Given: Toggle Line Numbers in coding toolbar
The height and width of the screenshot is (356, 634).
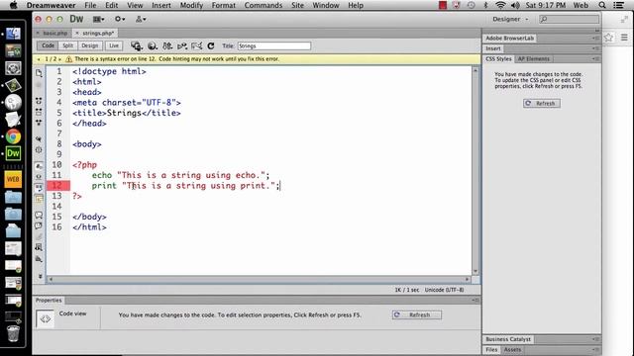Looking at the screenshot, I should pyautogui.click(x=39, y=166).
